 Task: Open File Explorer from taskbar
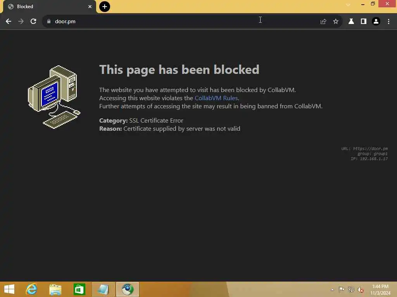(x=55, y=289)
